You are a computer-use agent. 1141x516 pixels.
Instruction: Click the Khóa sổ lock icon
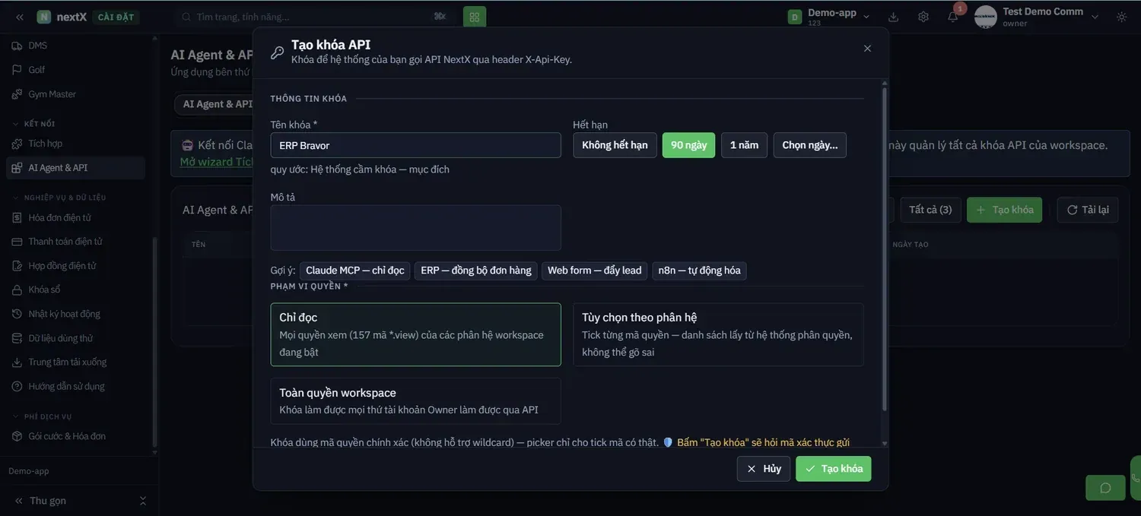click(16, 290)
